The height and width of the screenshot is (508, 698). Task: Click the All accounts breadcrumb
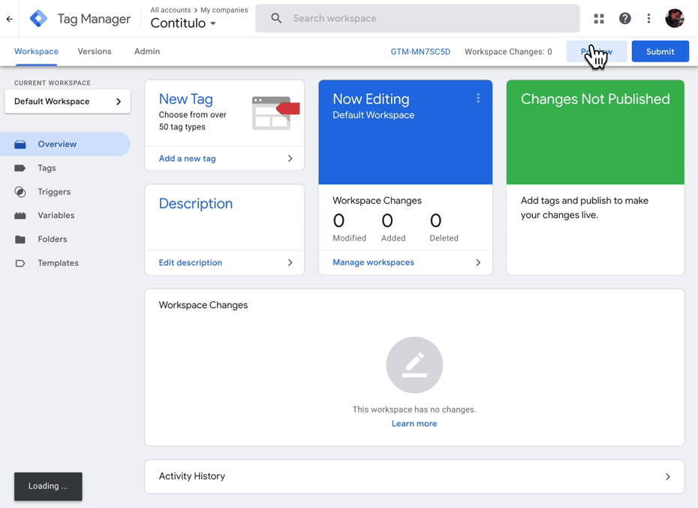tap(170, 10)
